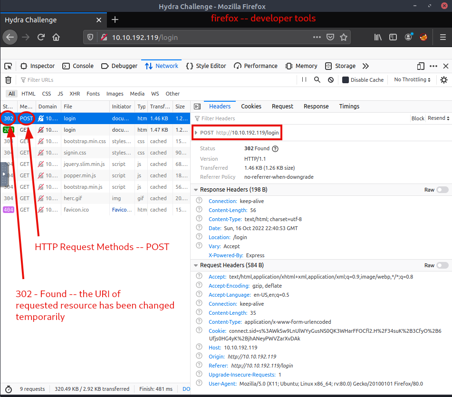Click the request blocking icon

pyautogui.click(x=330, y=80)
